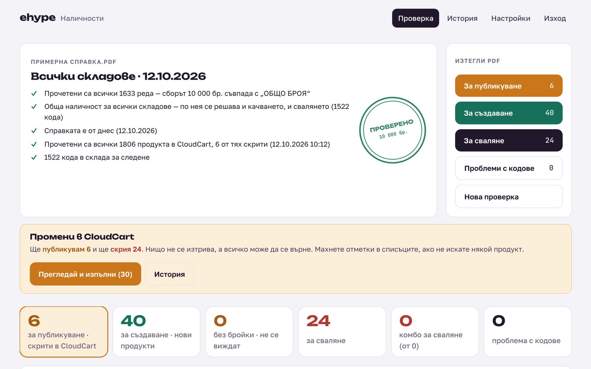The image size is (591, 369).
Task: Open Настройки page
Action: (x=510, y=18)
